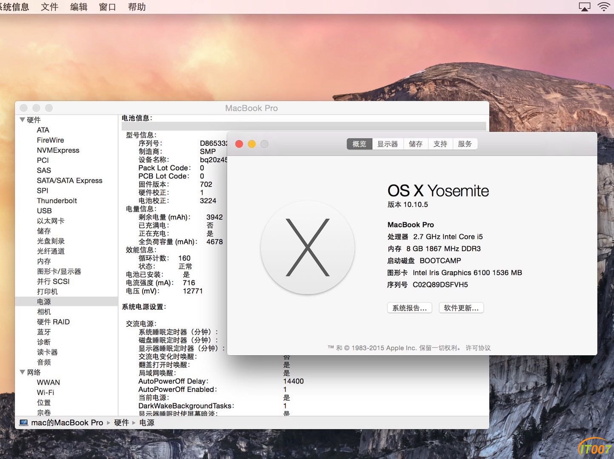Select SAS in the sidebar
The height and width of the screenshot is (459, 614).
tap(44, 170)
